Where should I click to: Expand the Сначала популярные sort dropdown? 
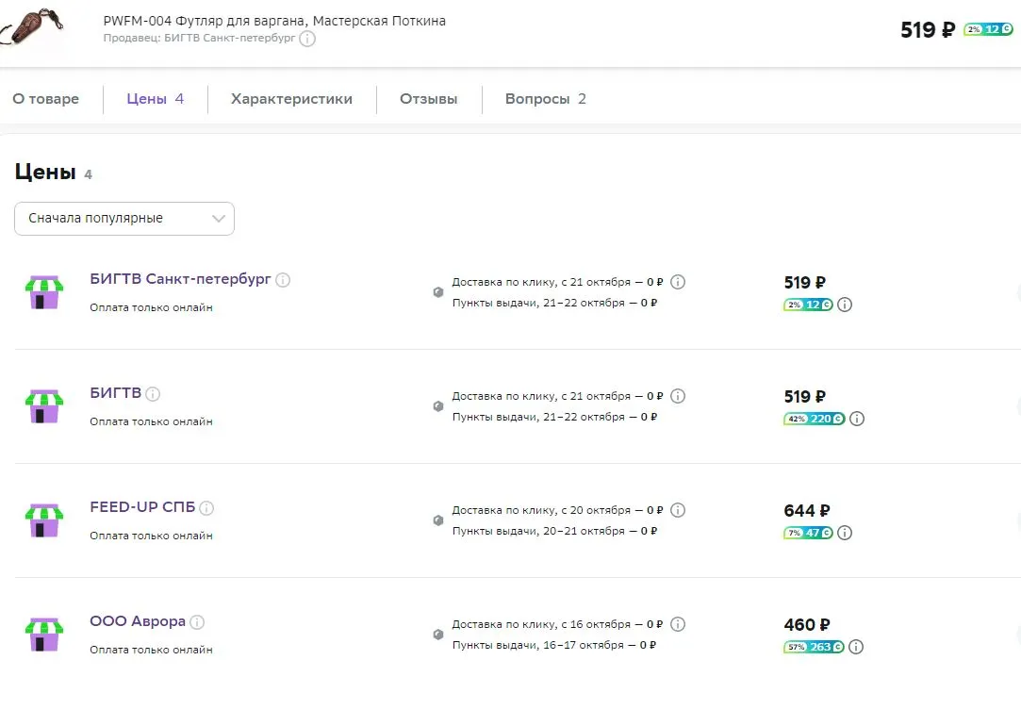tap(124, 219)
